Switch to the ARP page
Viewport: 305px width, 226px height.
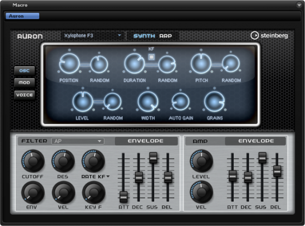pos(166,36)
